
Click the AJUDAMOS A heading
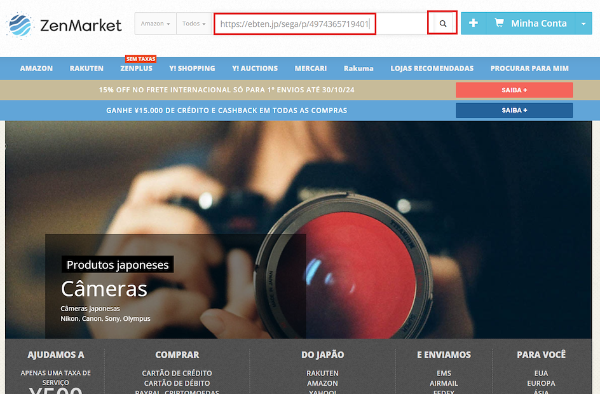pyautogui.click(x=56, y=355)
